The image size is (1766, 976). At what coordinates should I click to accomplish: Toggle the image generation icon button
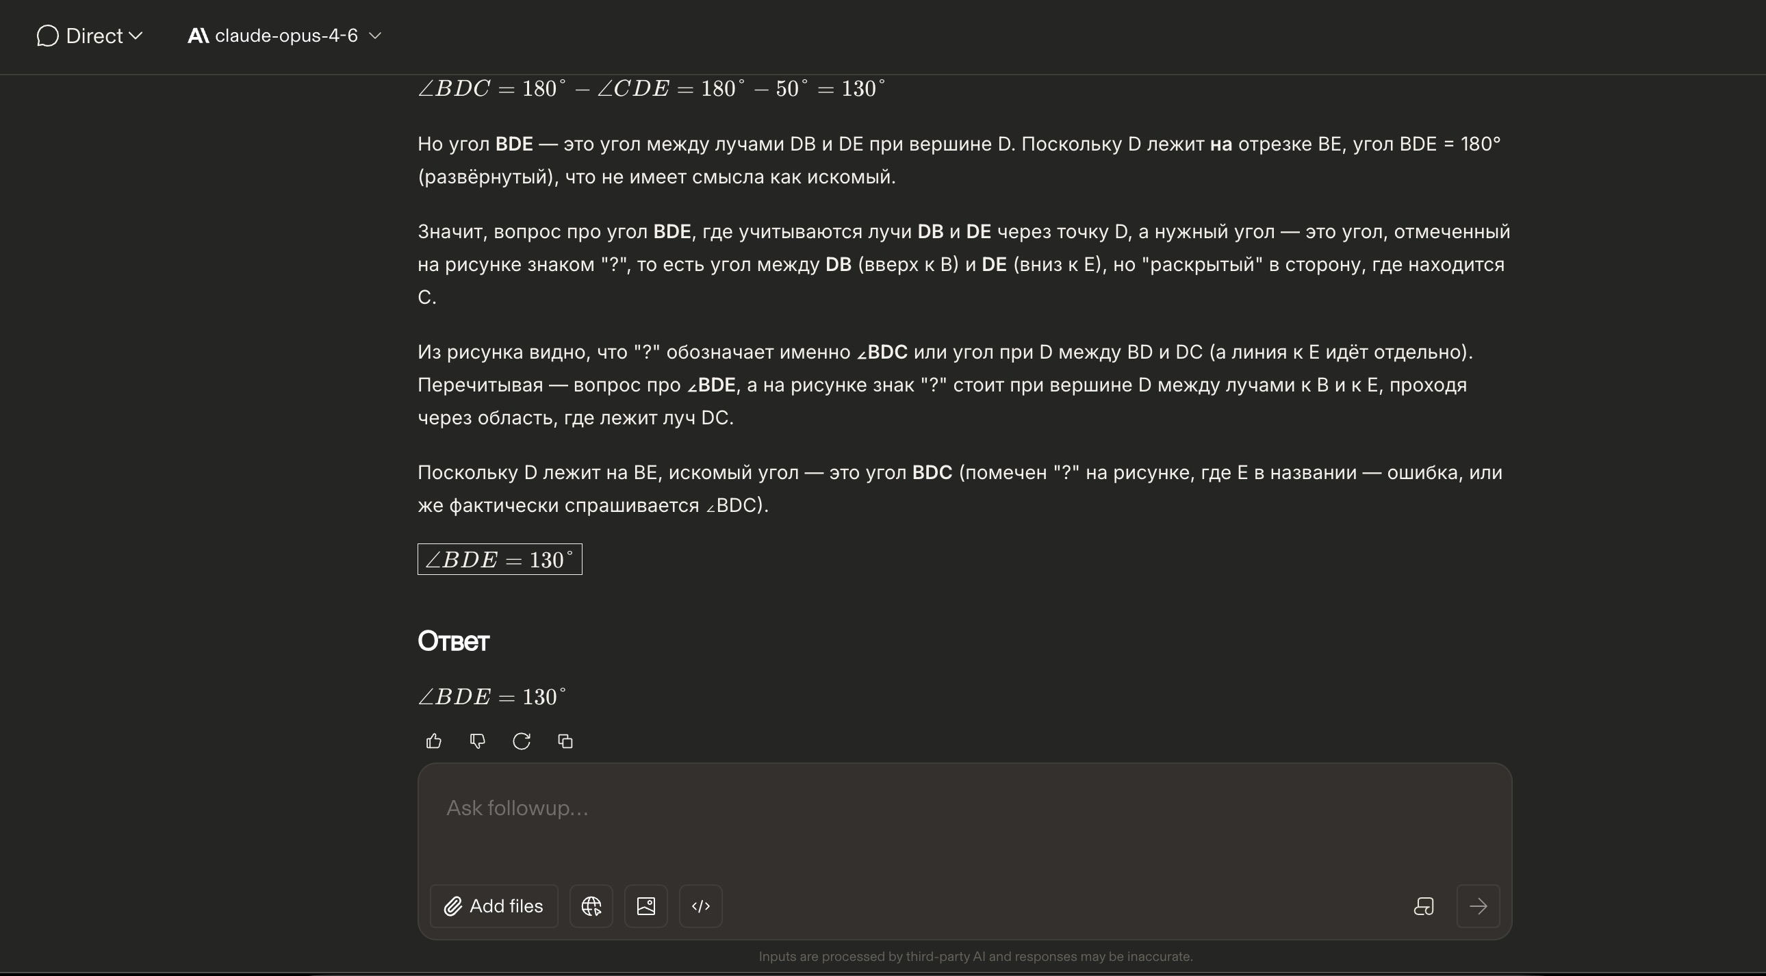coord(645,906)
